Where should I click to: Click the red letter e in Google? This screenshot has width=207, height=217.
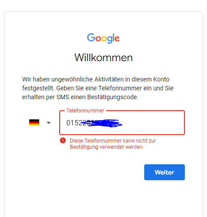(117, 39)
